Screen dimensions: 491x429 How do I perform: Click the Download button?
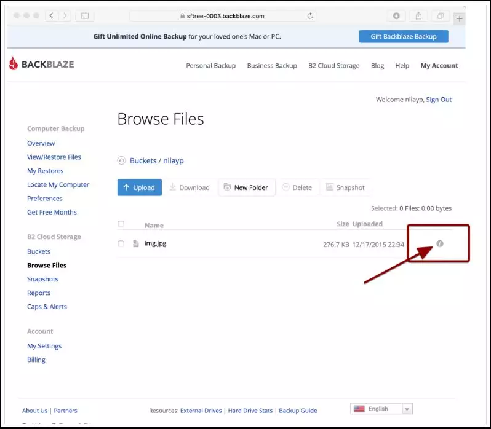[x=190, y=187]
